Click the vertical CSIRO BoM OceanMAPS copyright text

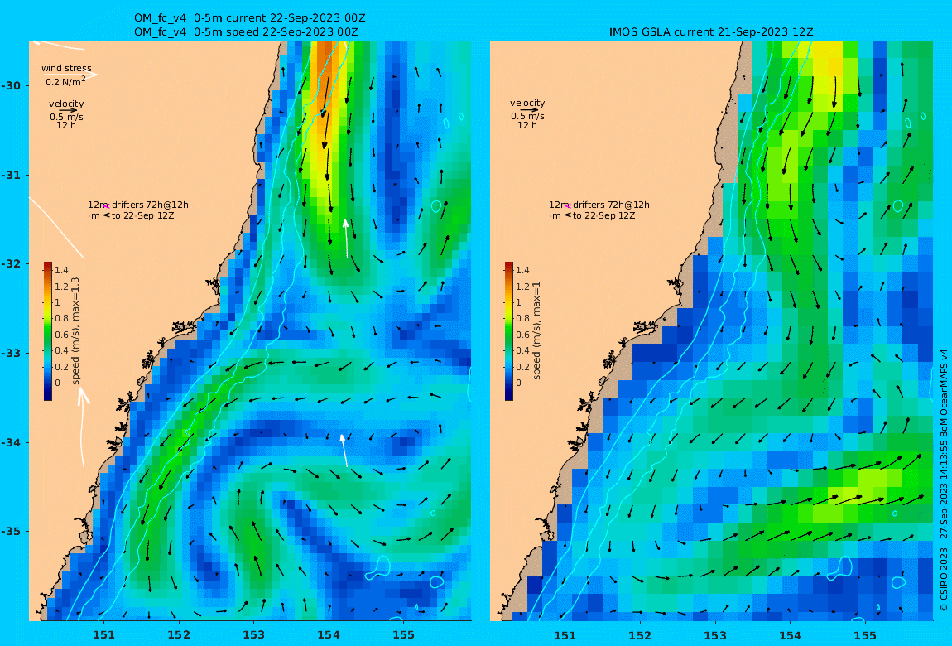click(x=944, y=480)
